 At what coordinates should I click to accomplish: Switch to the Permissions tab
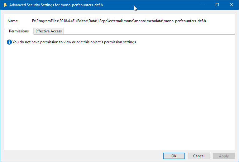tap(19, 31)
